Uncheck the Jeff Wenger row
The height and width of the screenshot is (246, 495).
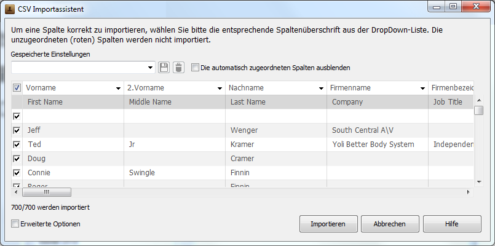click(17, 130)
